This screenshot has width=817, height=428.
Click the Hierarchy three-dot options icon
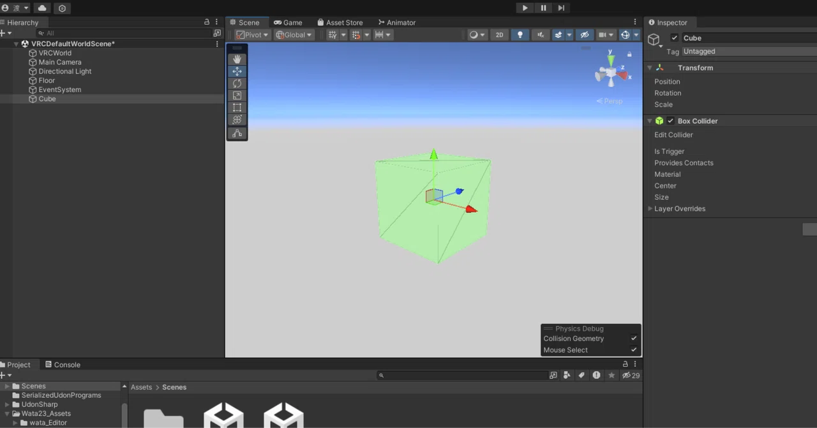[x=217, y=22]
